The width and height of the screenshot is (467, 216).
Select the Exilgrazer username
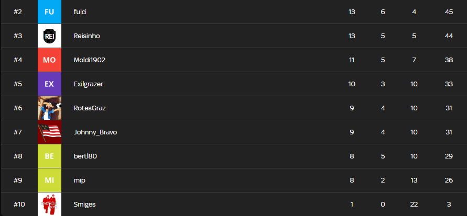89,84
